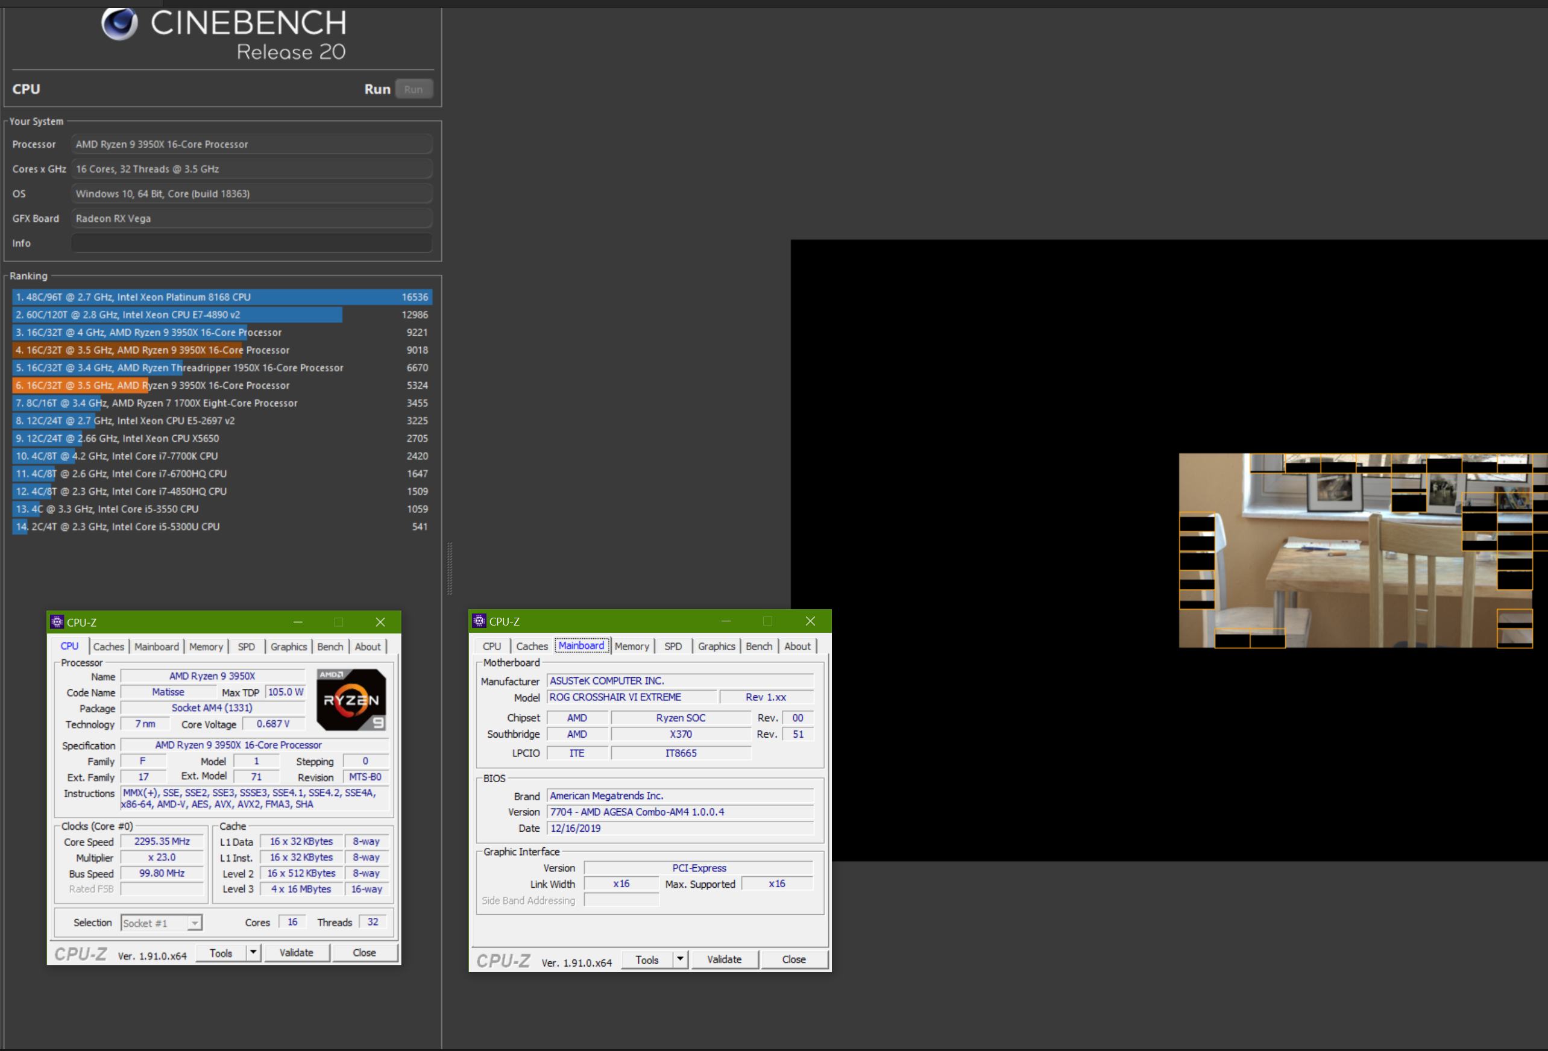Open Graphics tab in left CPU-Z window

click(x=288, y=646)
